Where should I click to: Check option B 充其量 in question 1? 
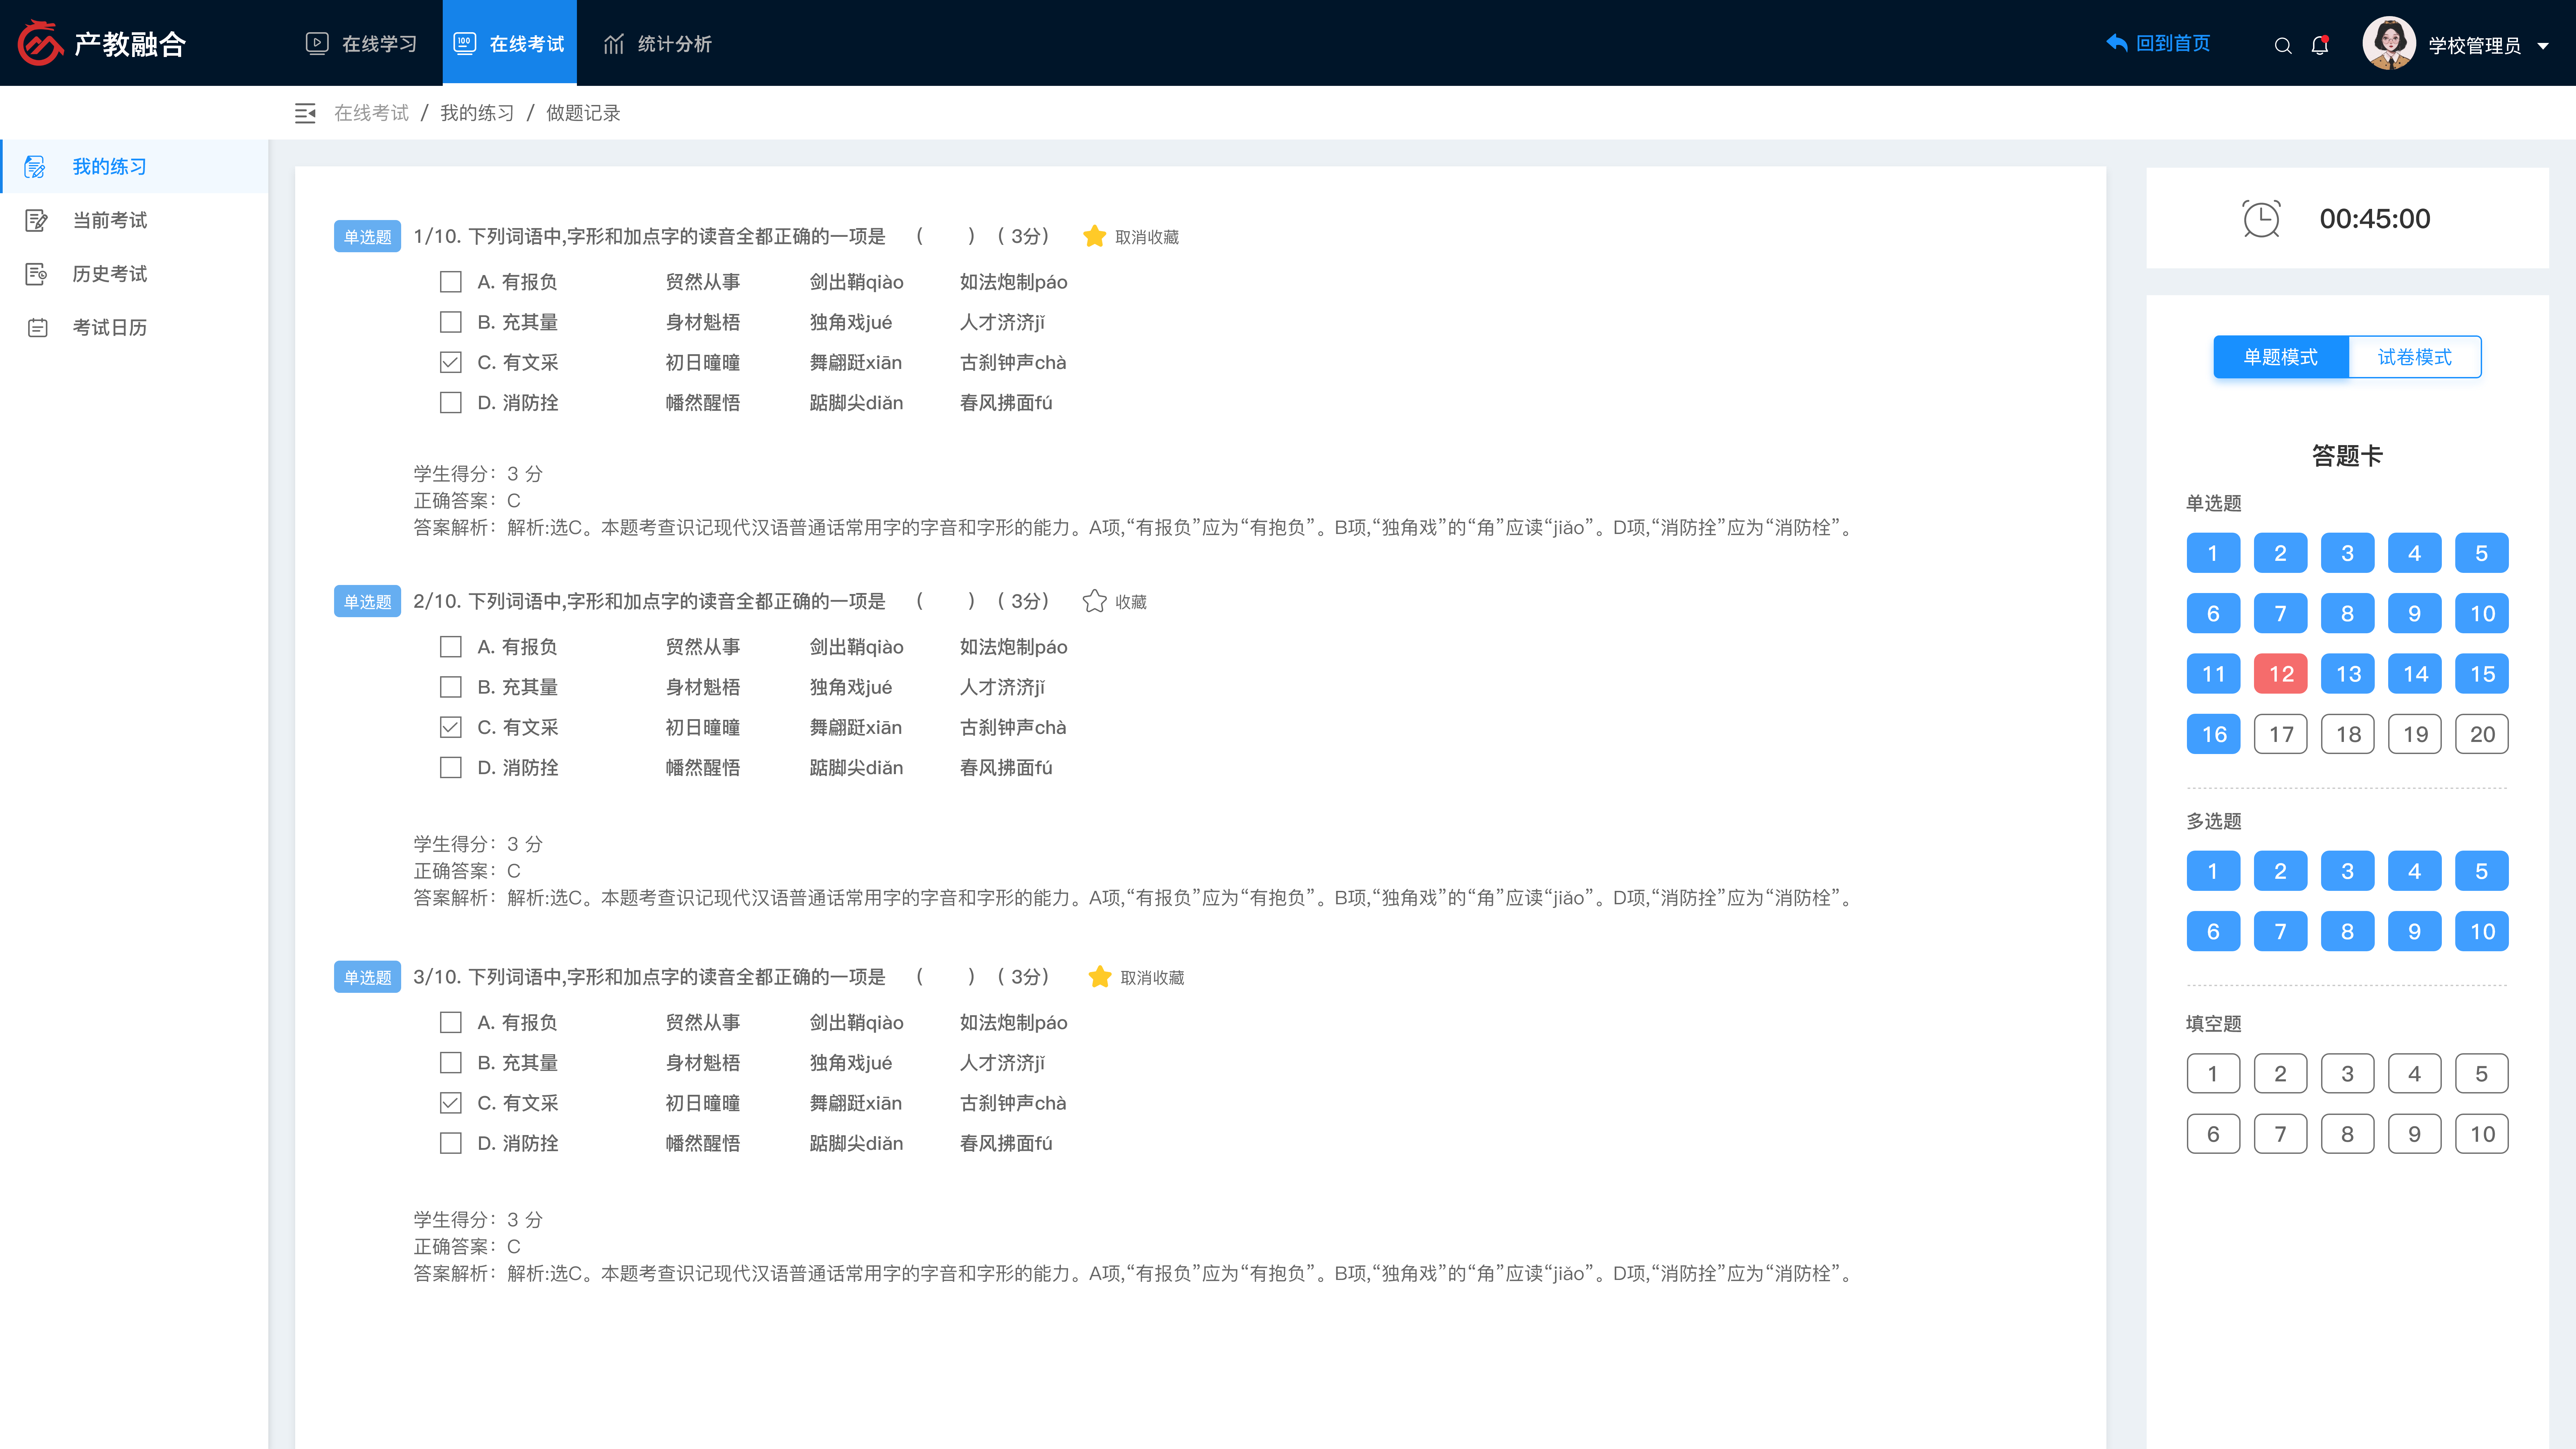point(451,322)
